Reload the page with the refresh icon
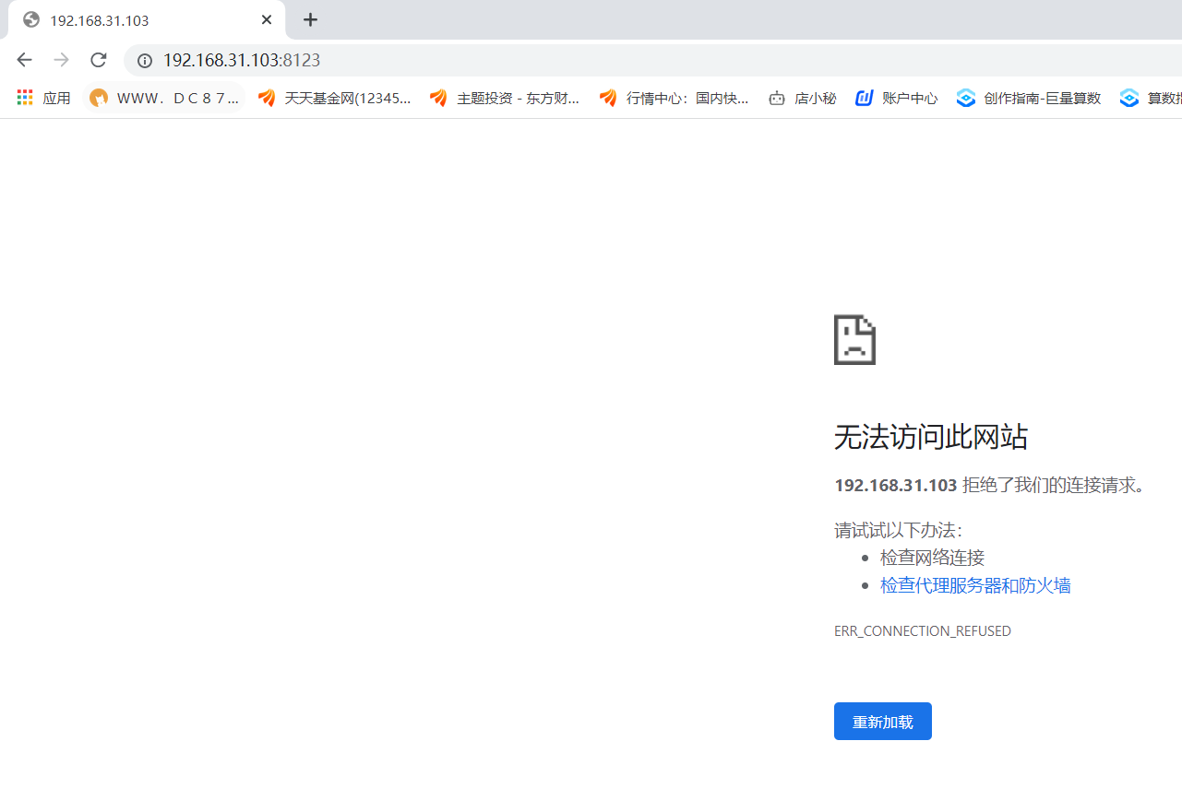 click(x=99, y=60)
